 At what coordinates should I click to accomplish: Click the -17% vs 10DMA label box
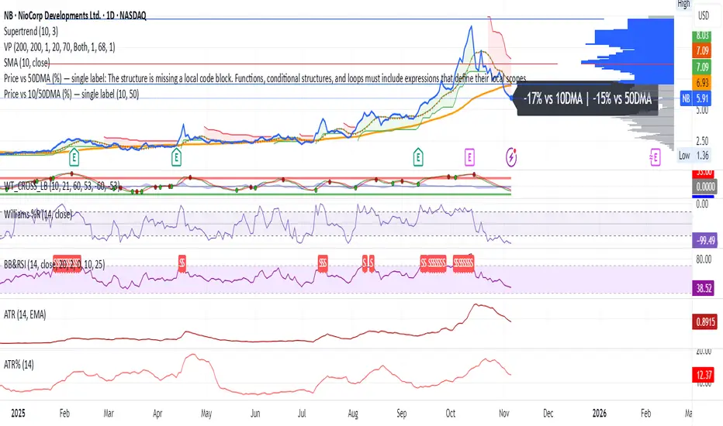pyautogui.click(x=587, y=98)
